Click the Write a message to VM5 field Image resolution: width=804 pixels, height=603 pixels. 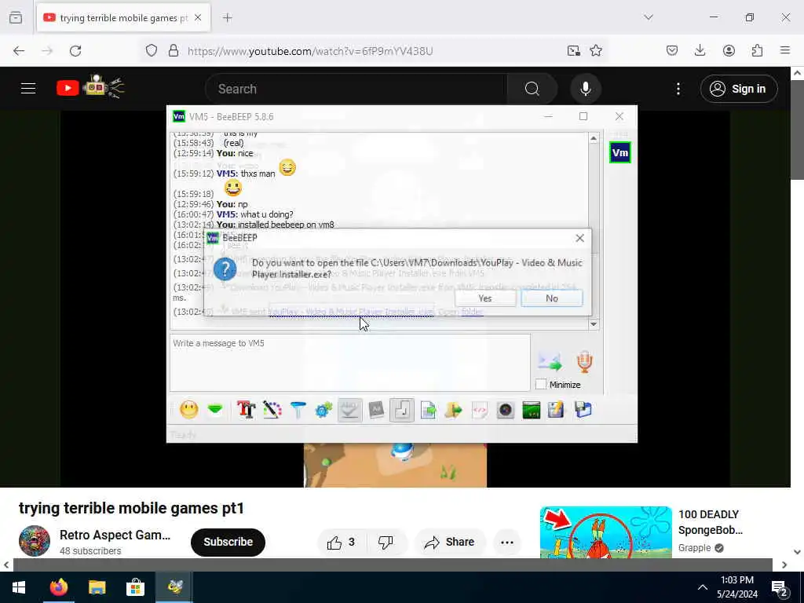pos(349,363)
